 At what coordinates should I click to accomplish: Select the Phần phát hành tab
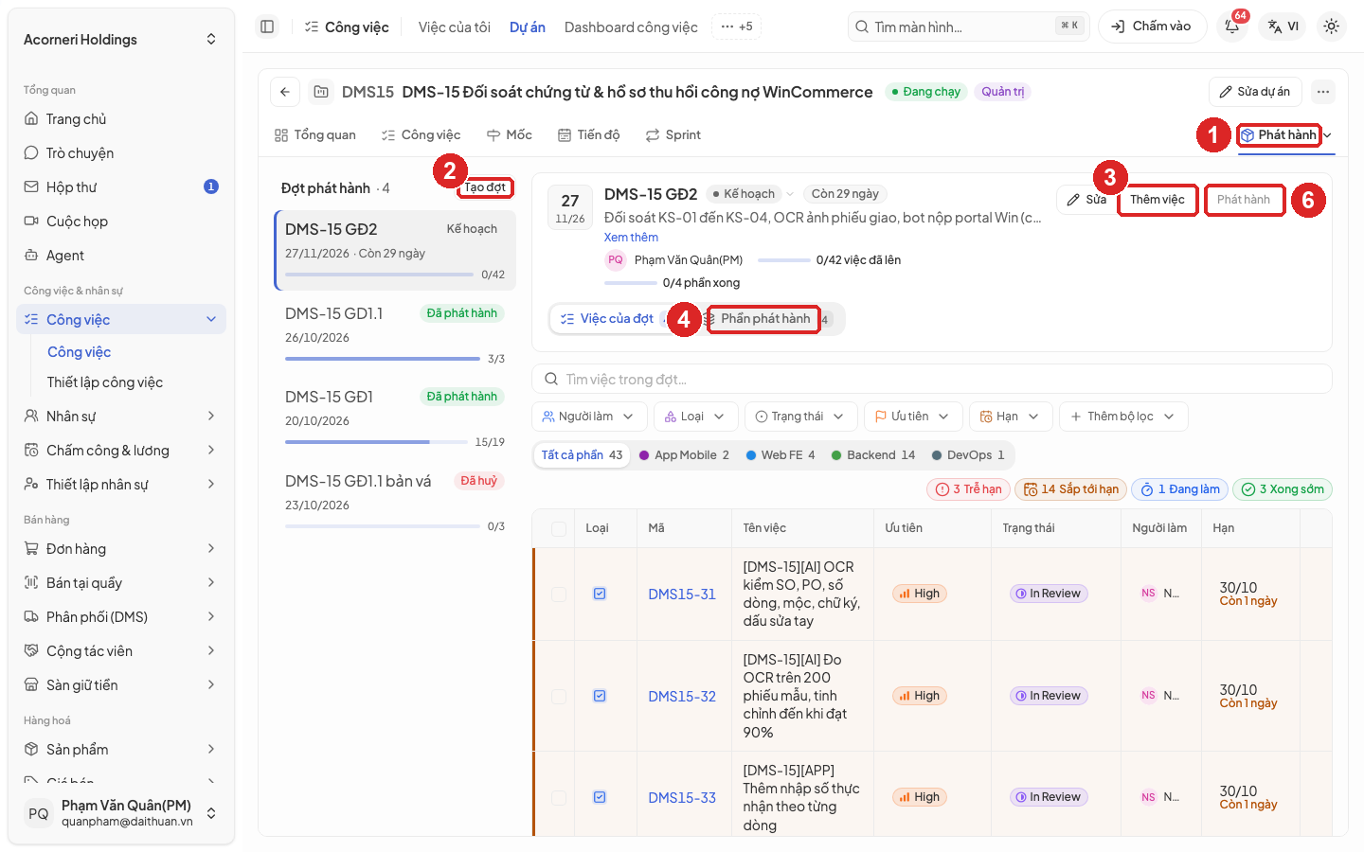[765, 319]
